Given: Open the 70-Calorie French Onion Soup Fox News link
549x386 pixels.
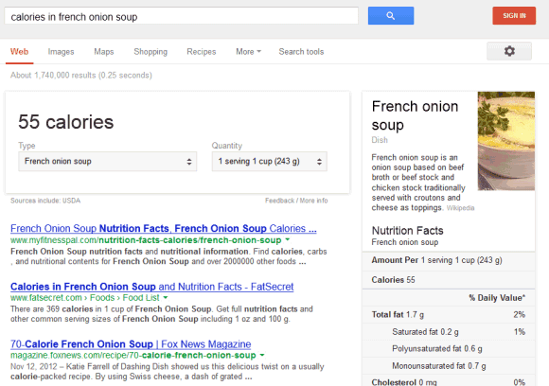Looking at the screenshot, I should 131,344.
